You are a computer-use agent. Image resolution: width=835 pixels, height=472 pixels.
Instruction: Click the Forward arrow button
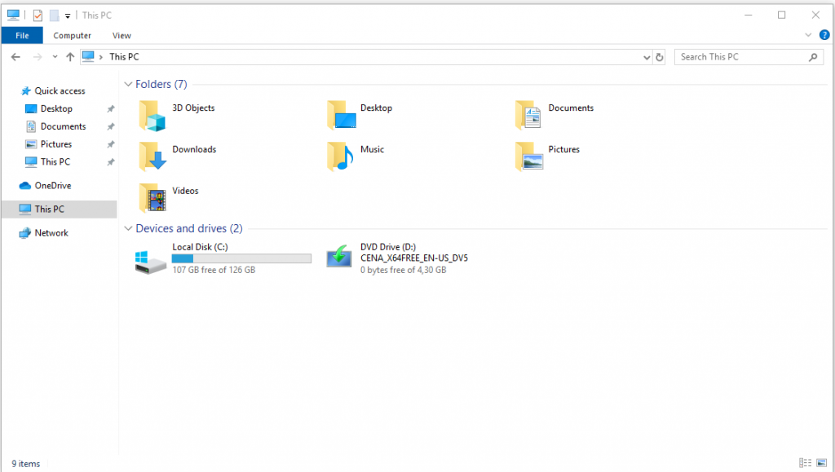coord(38,57)
